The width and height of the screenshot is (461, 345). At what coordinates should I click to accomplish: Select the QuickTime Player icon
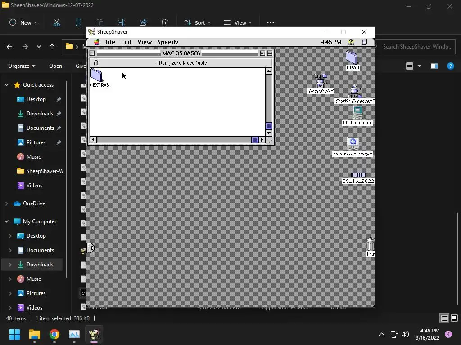[x=353, y=144]
